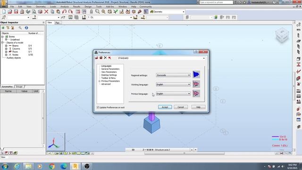Click the Undo arrow icon

pyautogui.click(x=64, y=12)
